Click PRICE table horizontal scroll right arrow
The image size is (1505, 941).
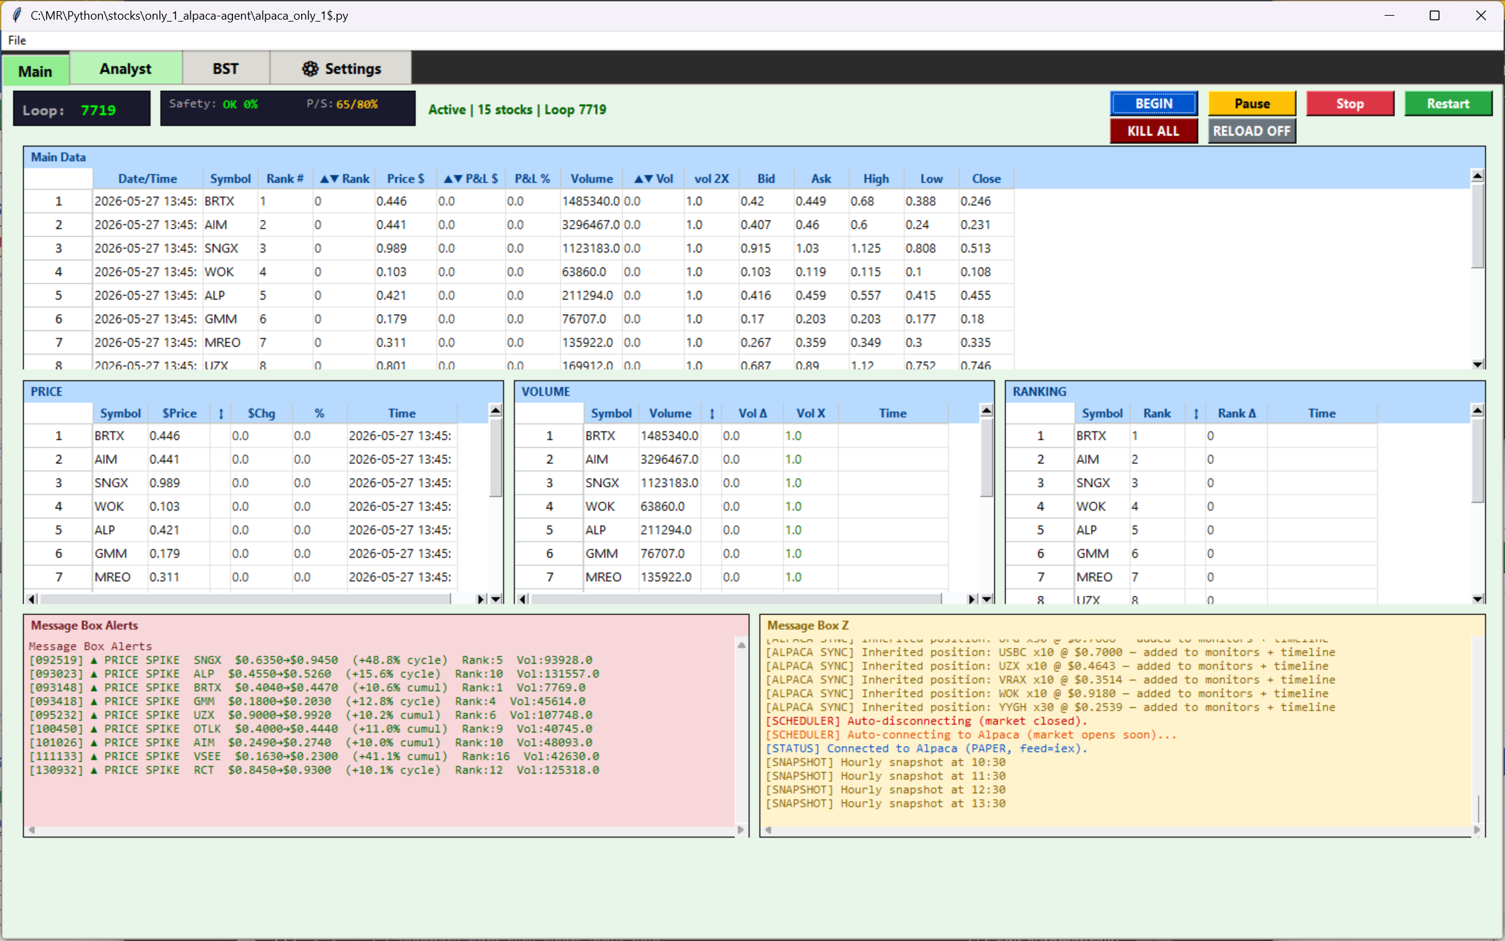click(x=481, y=599)
